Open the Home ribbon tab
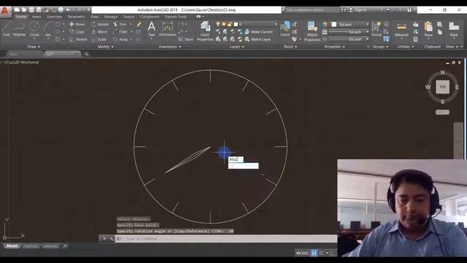Screen dimensions: 467x263 coord(21,17)
